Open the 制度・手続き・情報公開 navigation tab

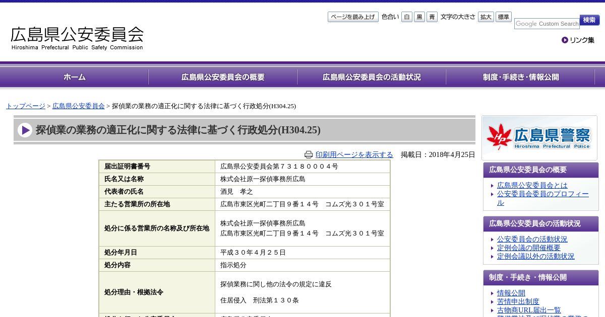pyautogui.click(x=520, y=77)
